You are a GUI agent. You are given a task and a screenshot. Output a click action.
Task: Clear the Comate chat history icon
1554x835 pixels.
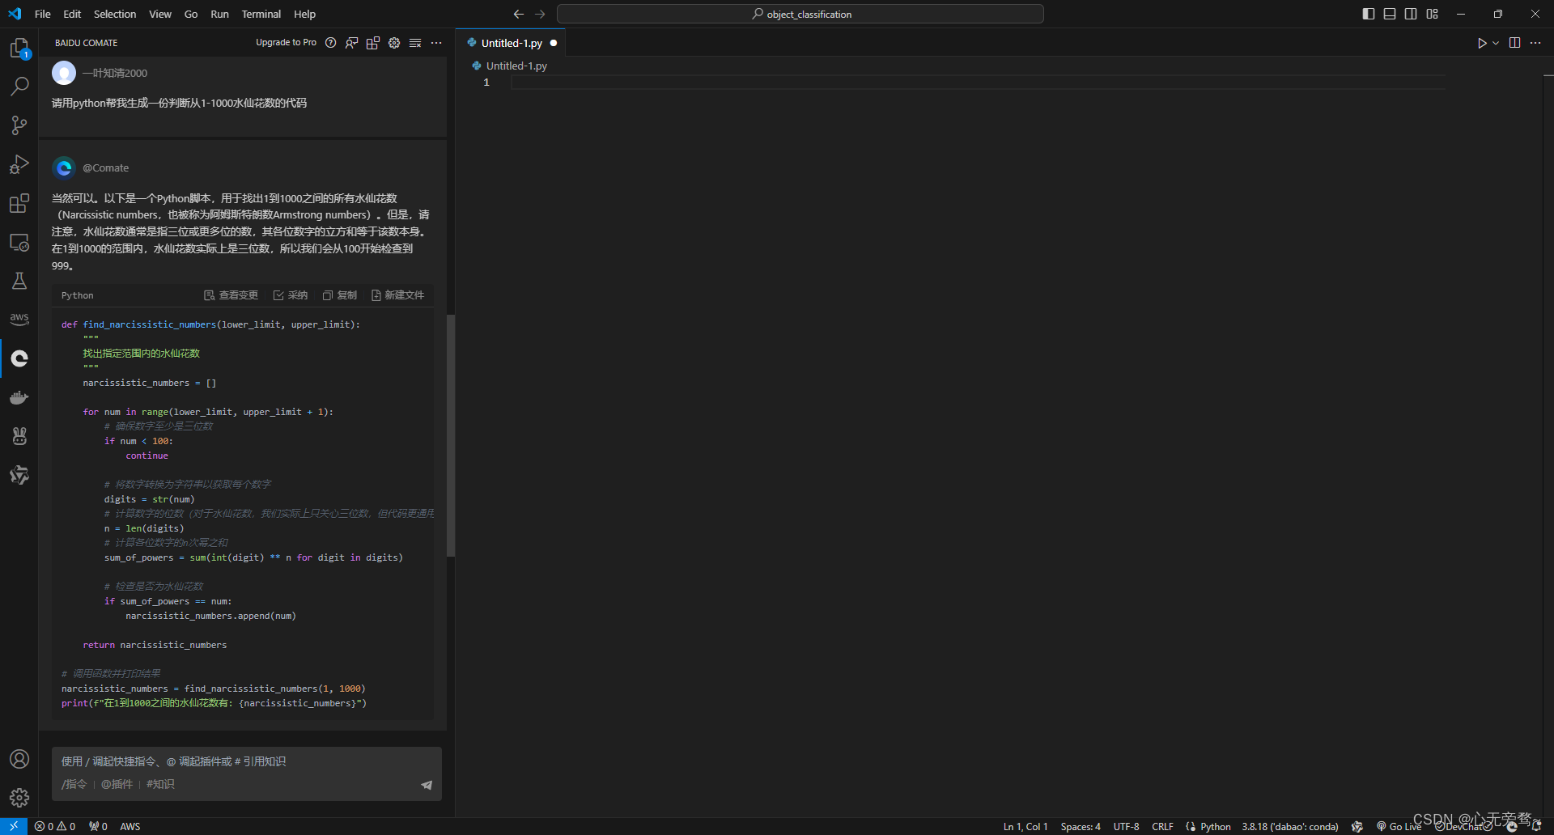point(415,43)
